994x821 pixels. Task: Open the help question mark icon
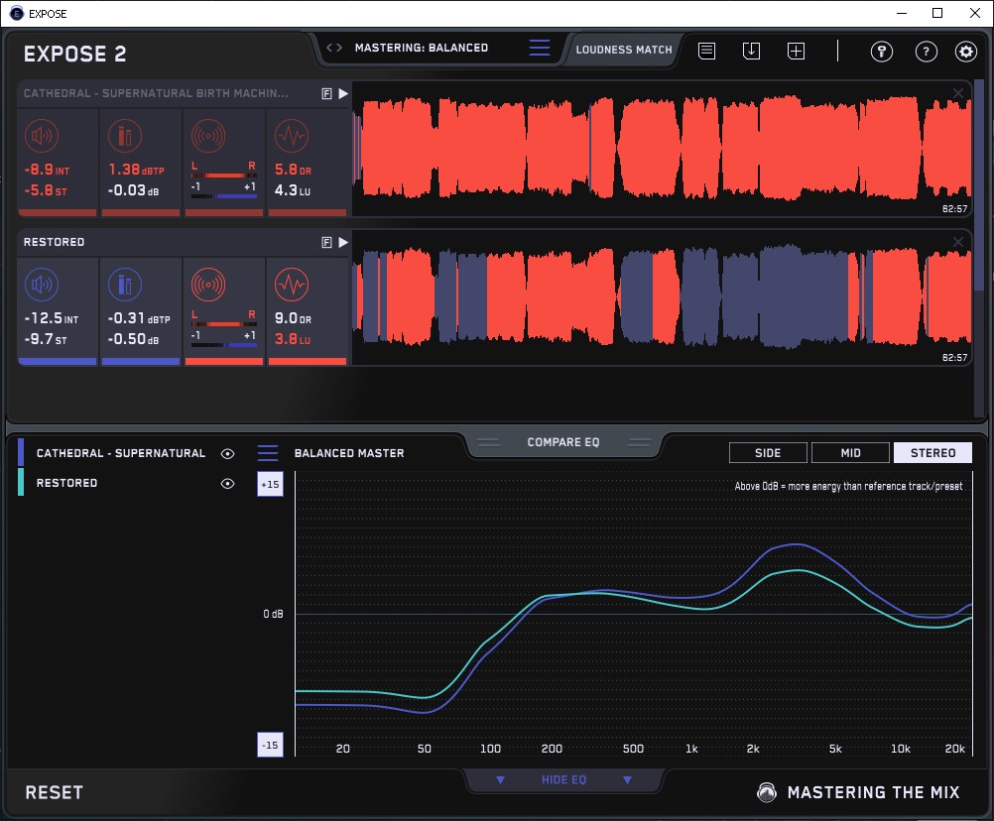point(926,52)
